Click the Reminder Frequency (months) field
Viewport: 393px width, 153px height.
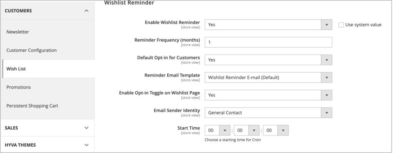[x=268, y=42]
